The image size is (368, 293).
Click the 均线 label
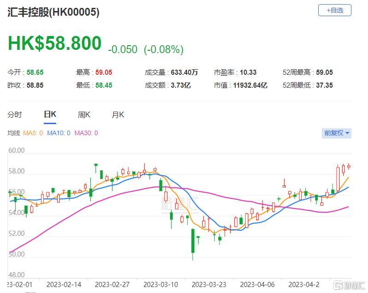(14, 133)
